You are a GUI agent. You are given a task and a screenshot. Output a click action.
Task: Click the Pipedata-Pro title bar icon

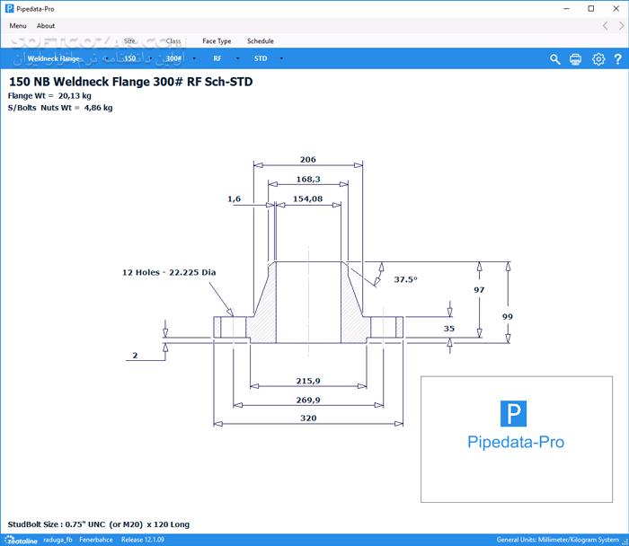click(x=9, y=8)
